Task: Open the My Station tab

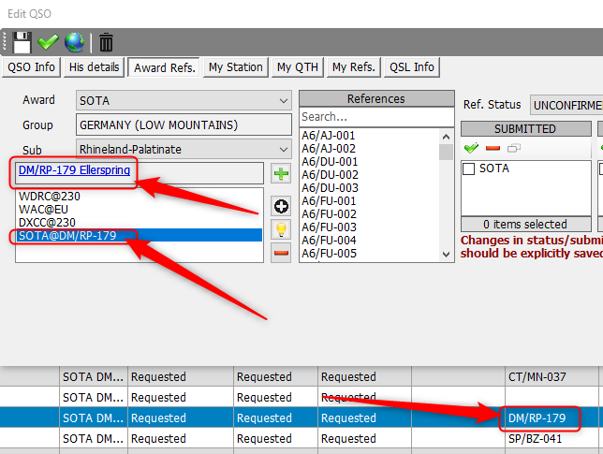Action: (235, 67)
